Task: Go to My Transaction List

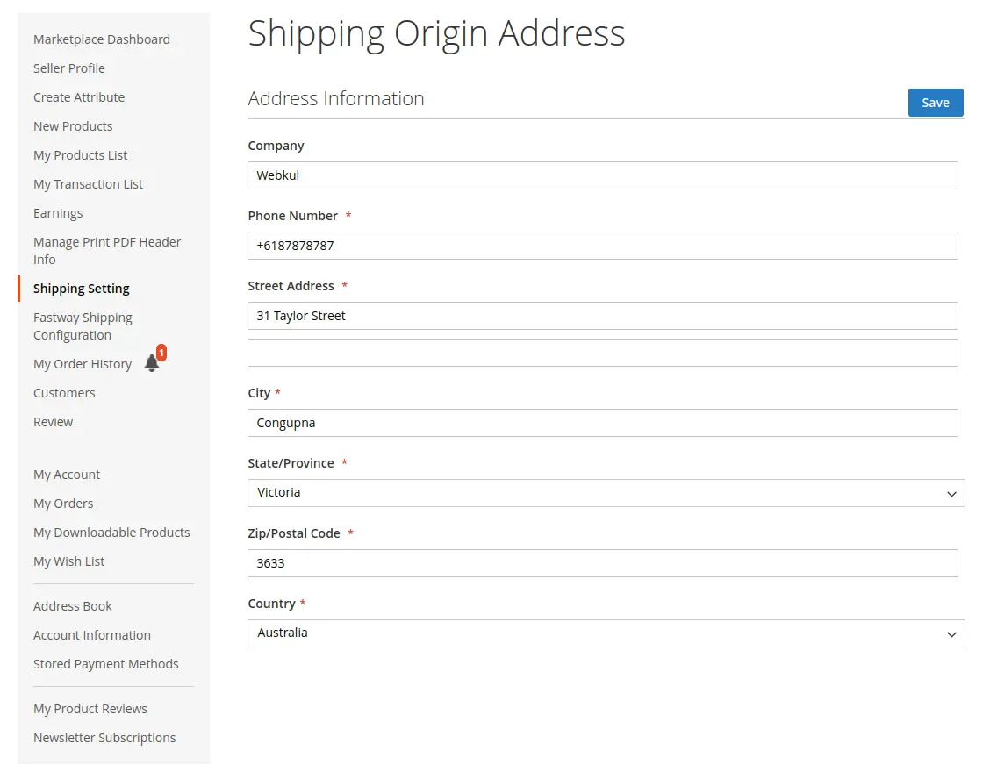Action: pos(88,183)
